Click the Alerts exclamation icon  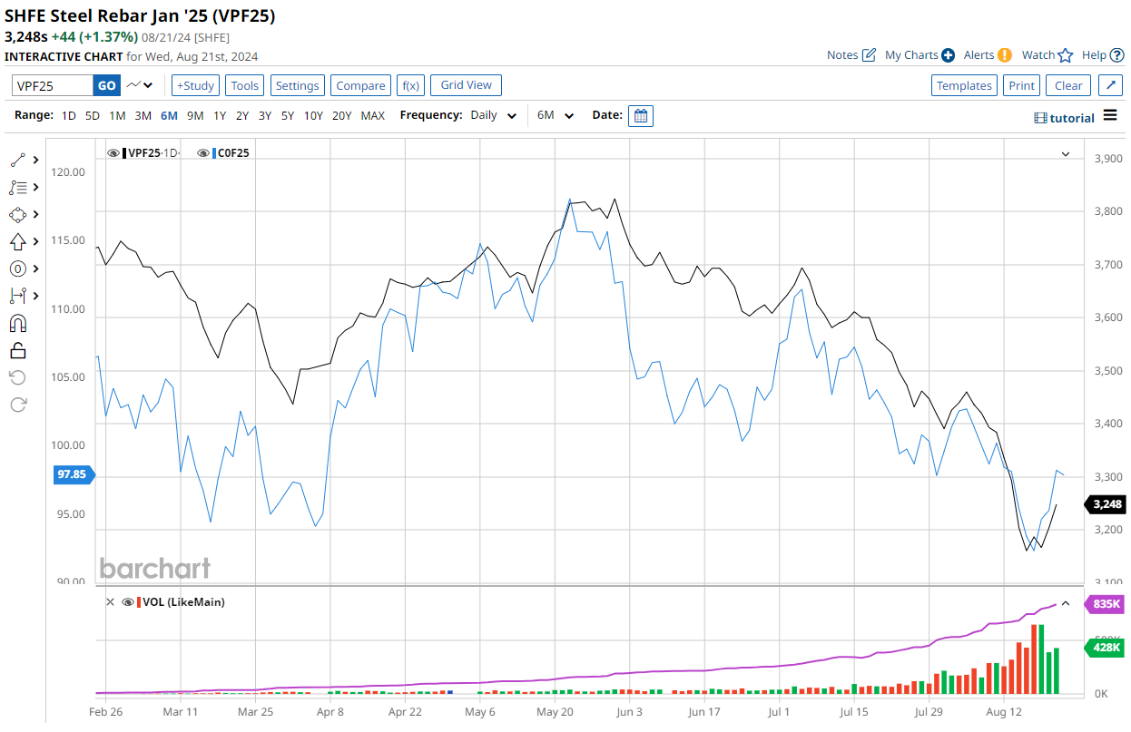1005,55
